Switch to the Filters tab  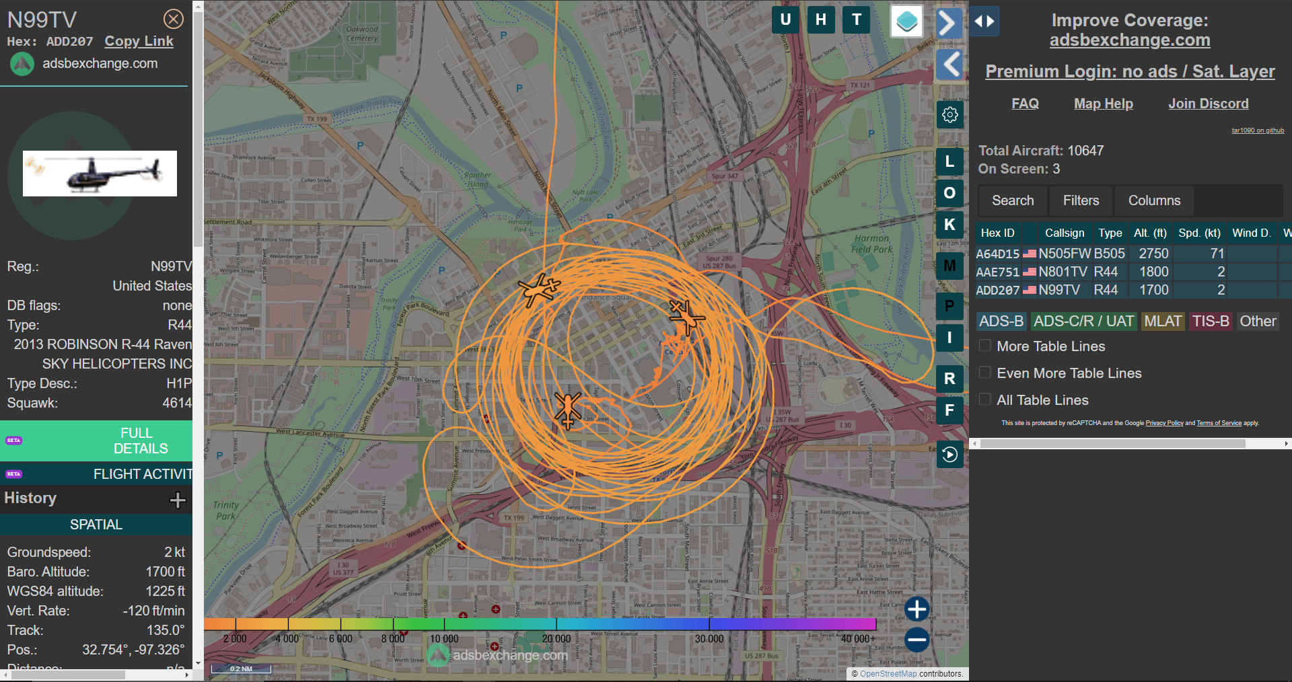(x=1081, y=200)
